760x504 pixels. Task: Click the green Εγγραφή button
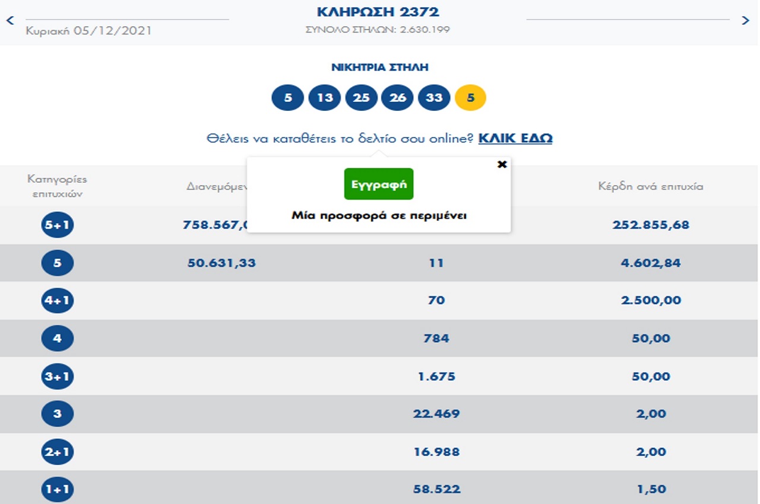click(378, 184)
